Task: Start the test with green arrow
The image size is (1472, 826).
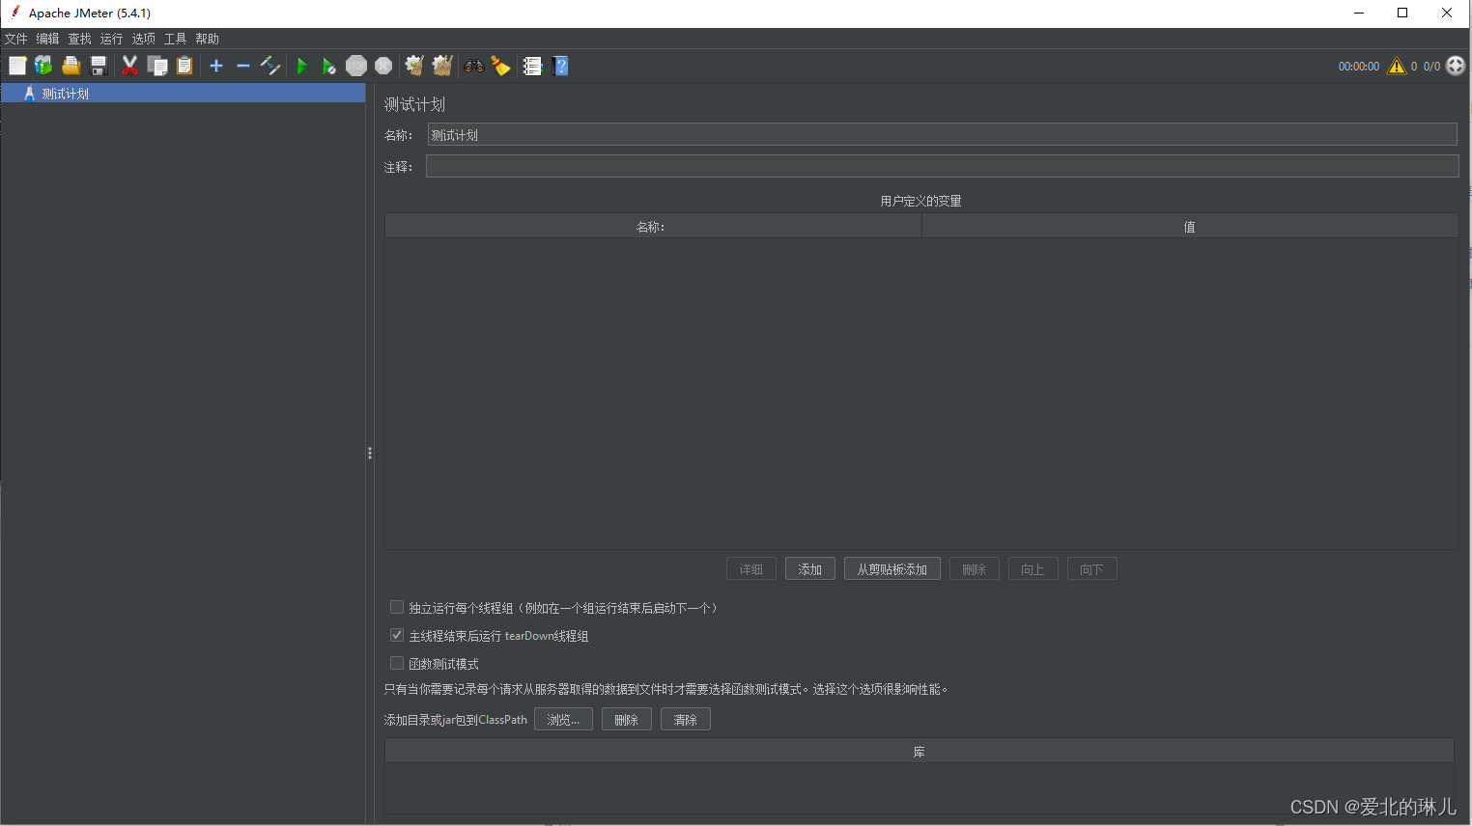Action: 301,66
